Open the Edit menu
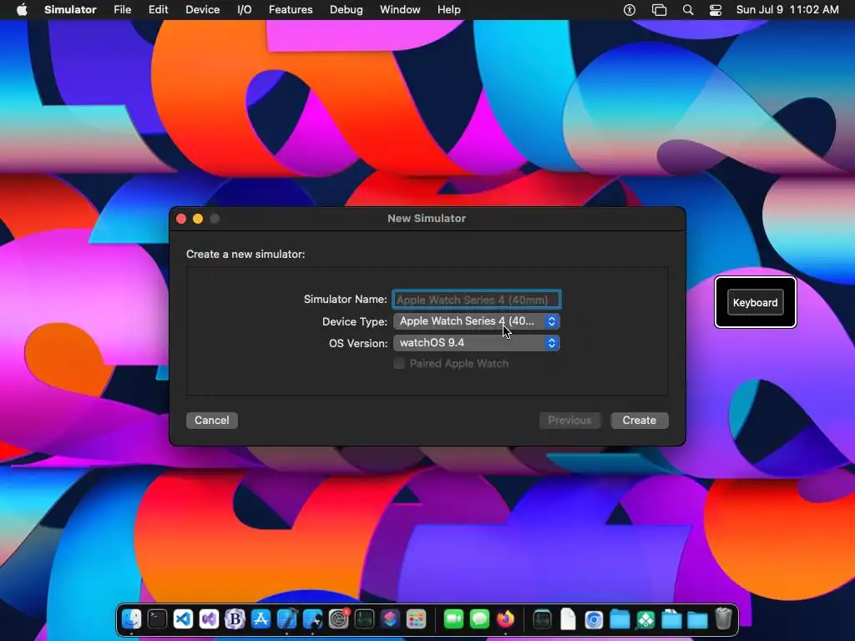The width and height of the screenshot is (855, 641). 158,10
